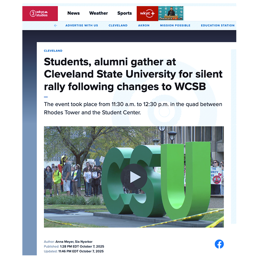The height and width of the screenshot is (259, 259).
Task: Open the News menu
Action: pyautogui.click(x=73, y=13)
